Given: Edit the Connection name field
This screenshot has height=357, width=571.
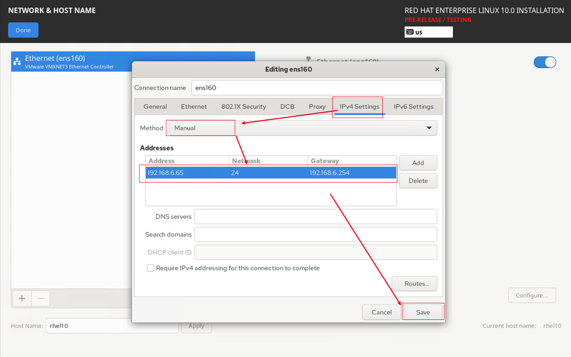Looking at the screenshot, I should [317, 88].
